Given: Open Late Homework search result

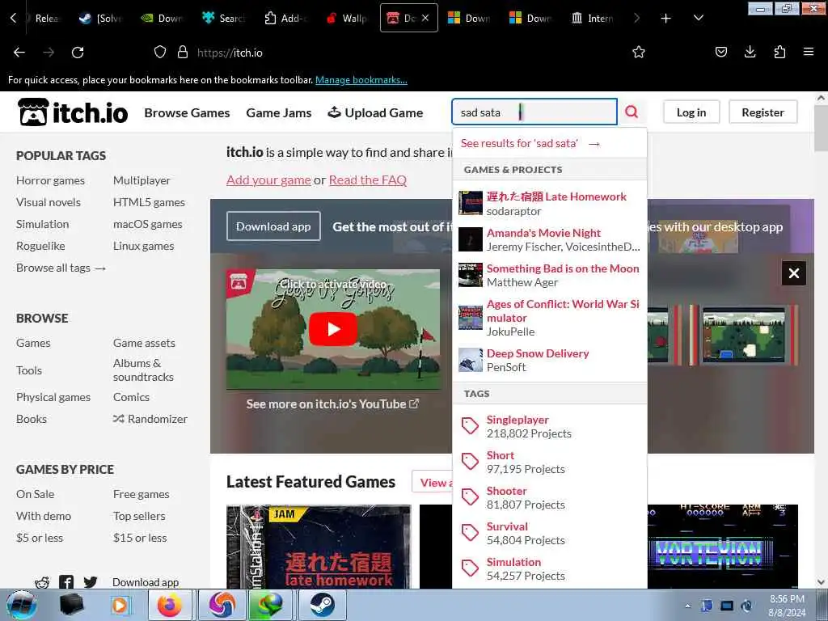Looking at the screenshot, I should click(x=550, y=203).
